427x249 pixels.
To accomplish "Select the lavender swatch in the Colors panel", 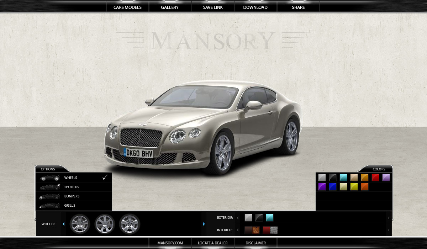I will (386, 178).
